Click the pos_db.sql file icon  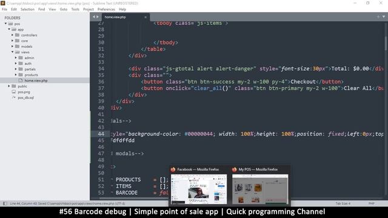pyautogui.click(x=14, y=97)
